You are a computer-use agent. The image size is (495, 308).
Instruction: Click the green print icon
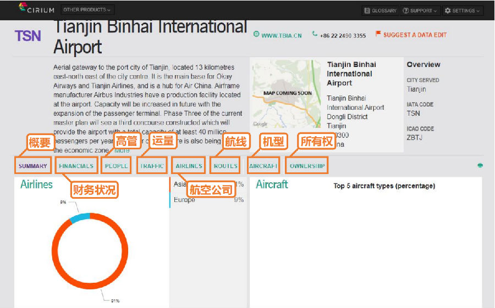pos(480,165)
